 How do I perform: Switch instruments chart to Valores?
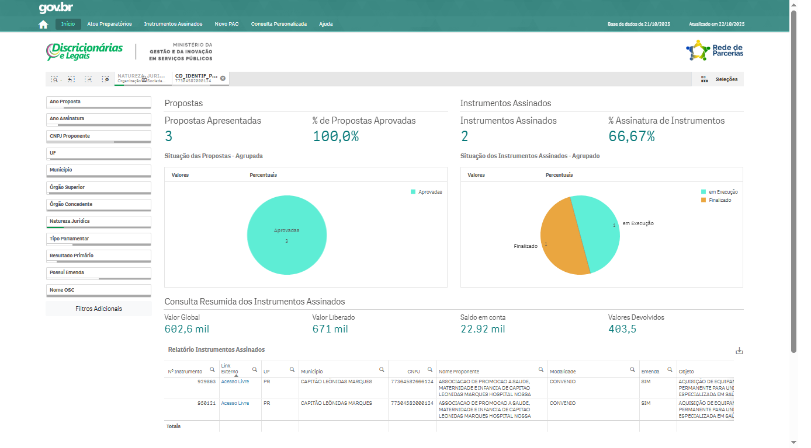(476, 175)
